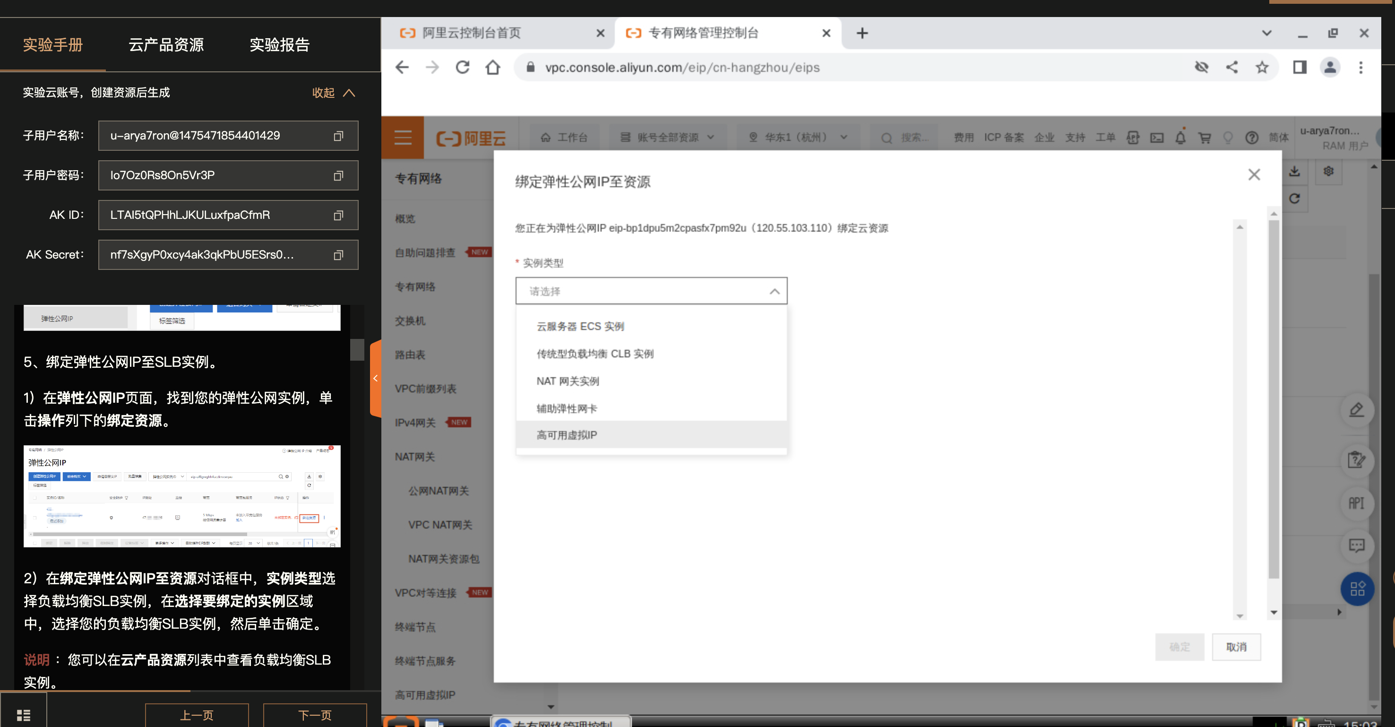Switch to 实验手册 tab

pos(52,44)
